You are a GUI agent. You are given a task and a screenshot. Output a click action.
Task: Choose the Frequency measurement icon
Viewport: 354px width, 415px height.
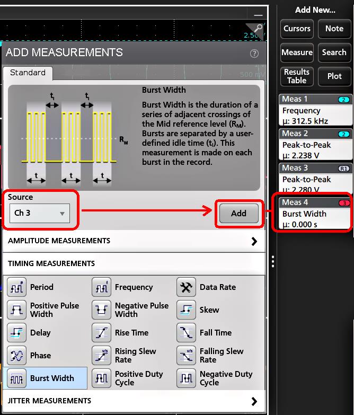click(x=101, y=287)
